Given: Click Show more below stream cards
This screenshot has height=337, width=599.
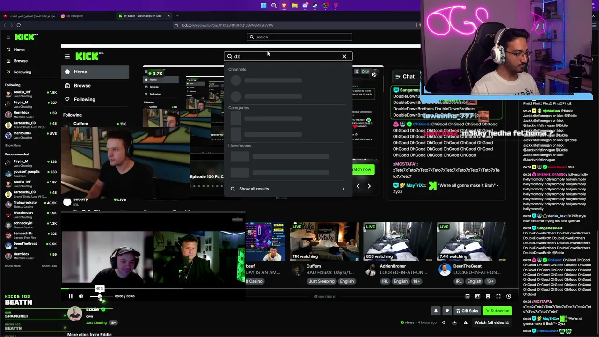Looking at the screenshot, I should click(324, 296).
